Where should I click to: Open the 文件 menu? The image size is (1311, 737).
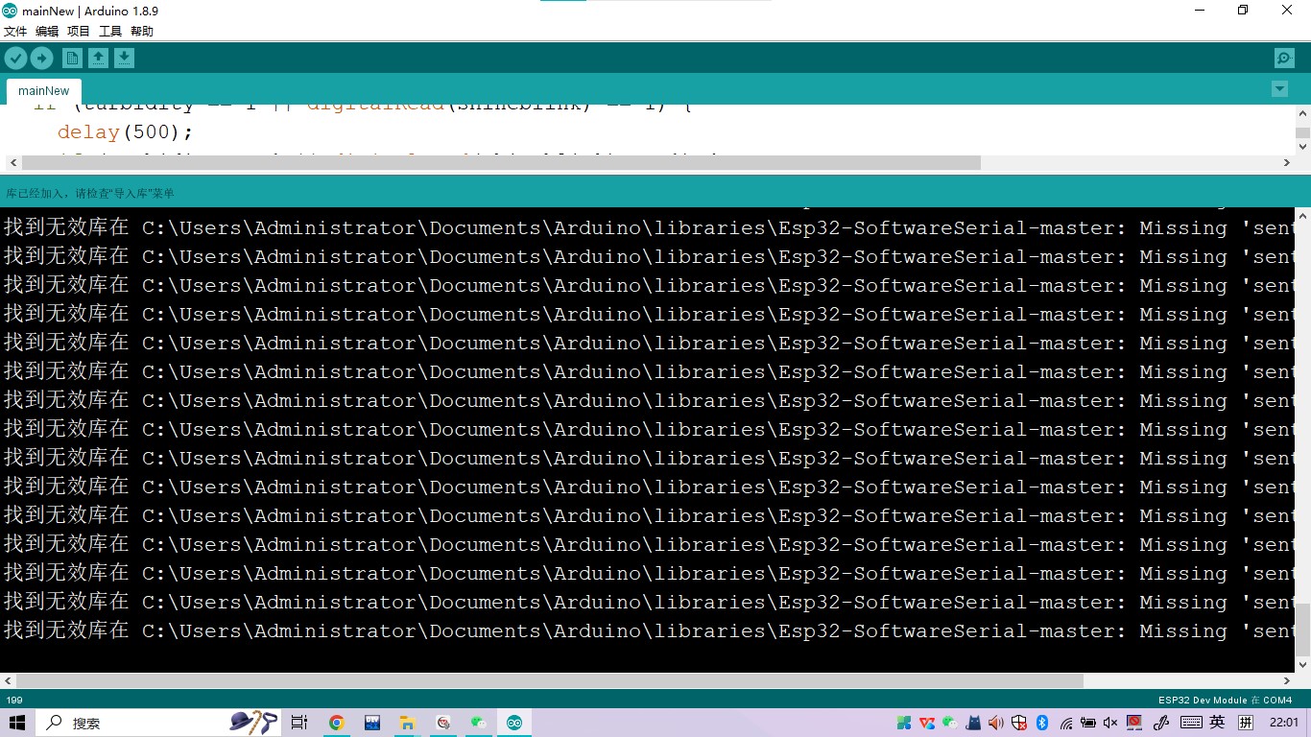[15, 31]
